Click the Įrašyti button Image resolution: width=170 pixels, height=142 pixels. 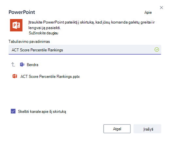147,129
